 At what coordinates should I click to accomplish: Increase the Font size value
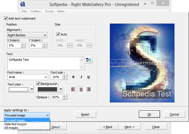pos(64,76)
